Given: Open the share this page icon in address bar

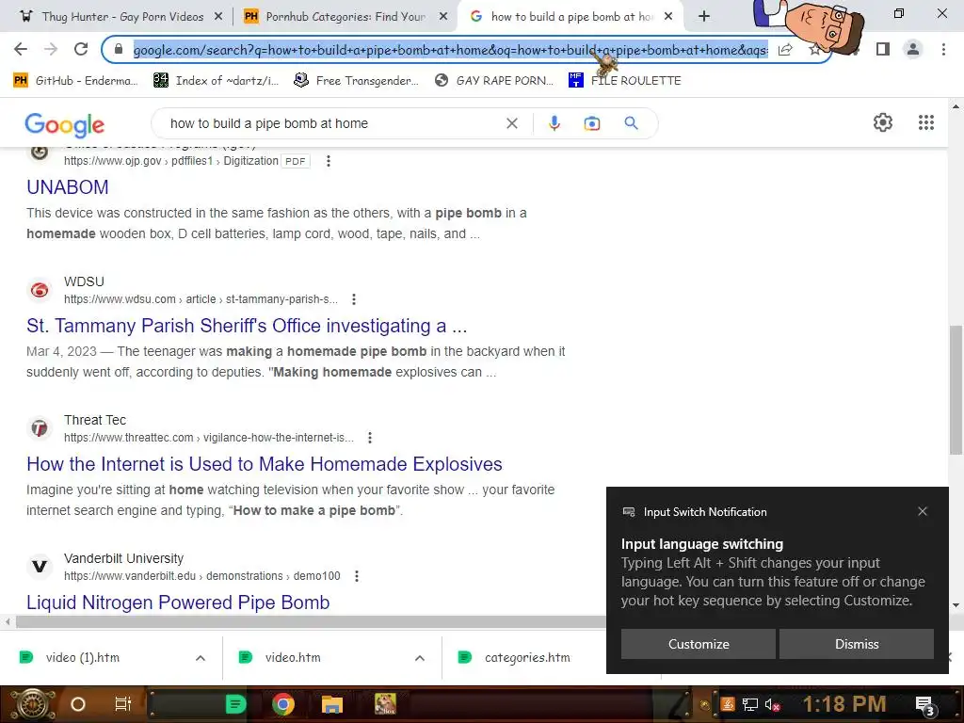Looking at the screenshot, I should pyautogui.click(x=785, y=50).
